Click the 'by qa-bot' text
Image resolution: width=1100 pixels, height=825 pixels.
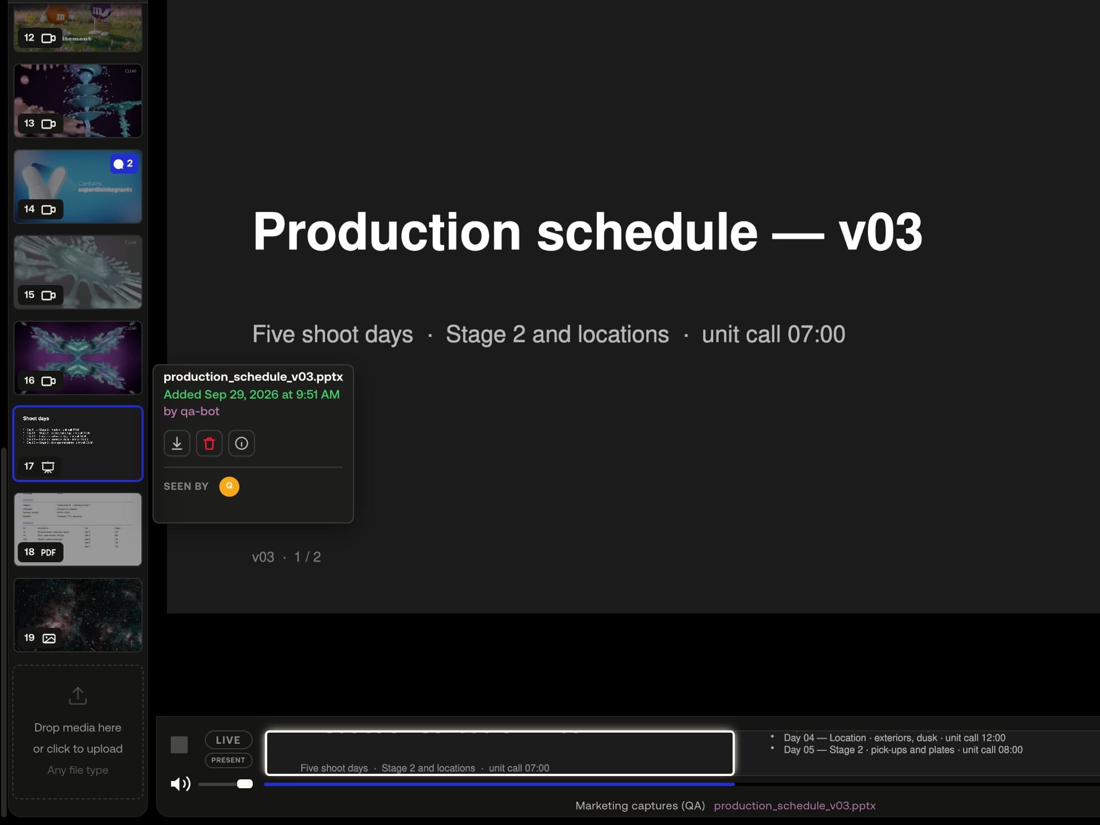(x=191, y=411)
